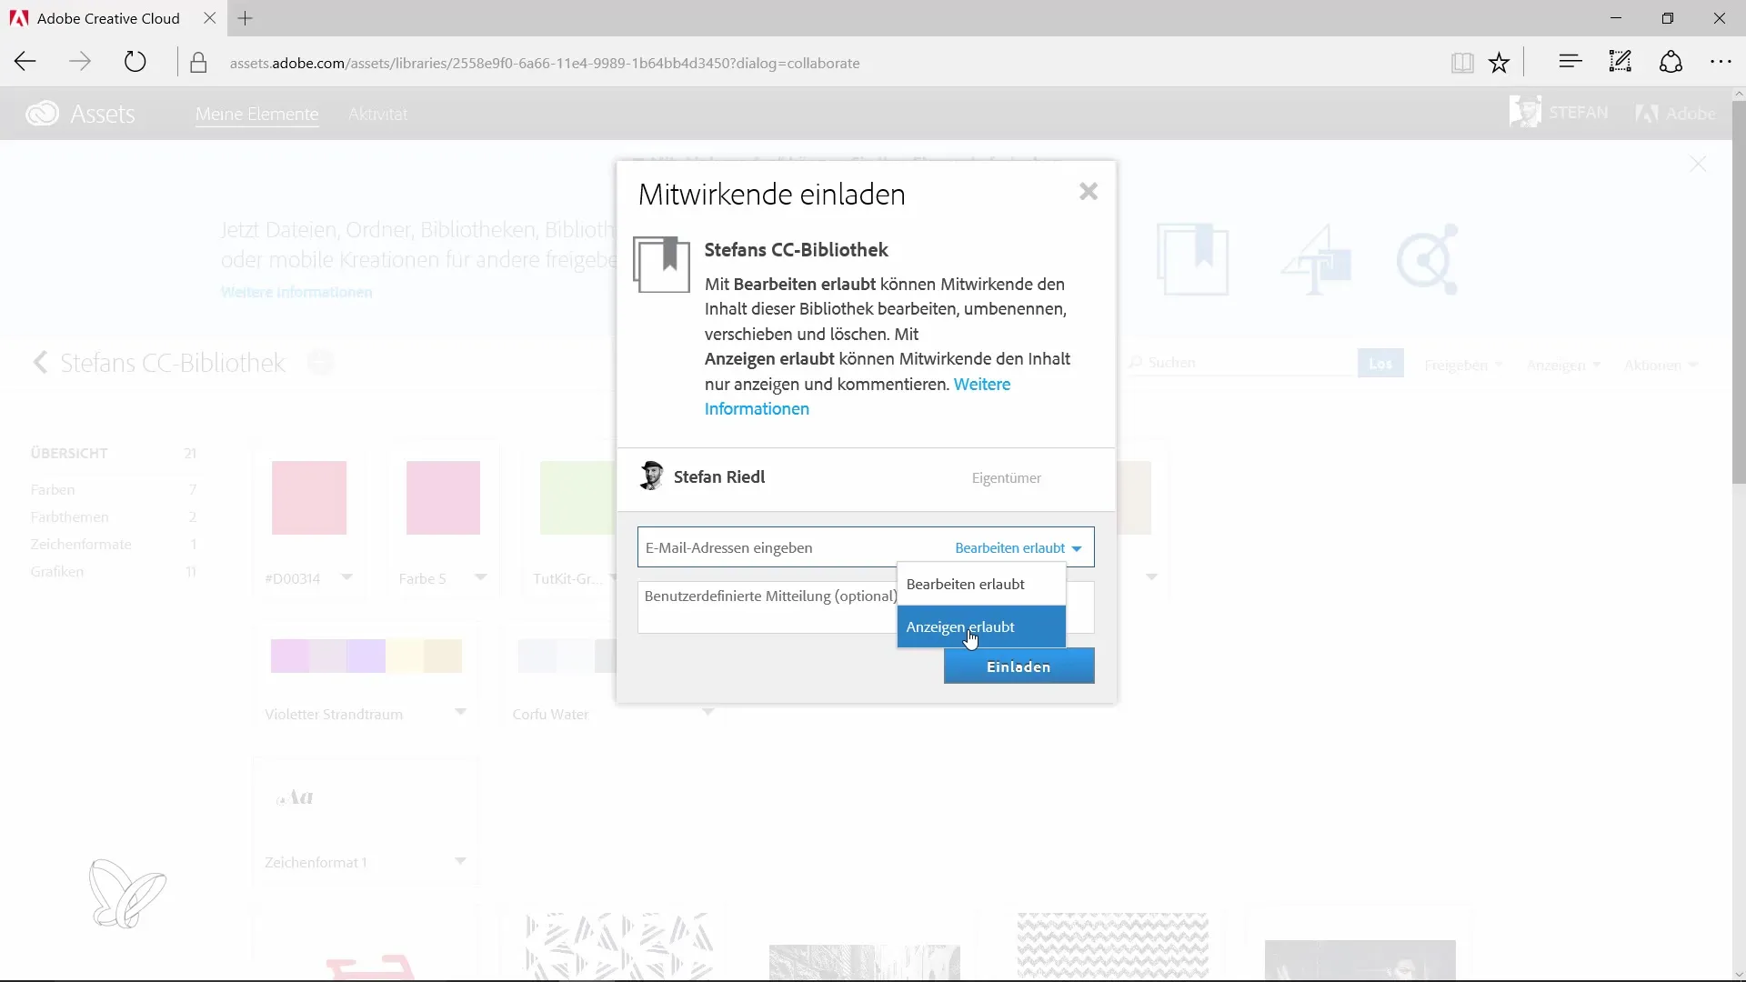Expand options arrow for #D00314
Screen dimensions: 1746x982
pos(346,576)
